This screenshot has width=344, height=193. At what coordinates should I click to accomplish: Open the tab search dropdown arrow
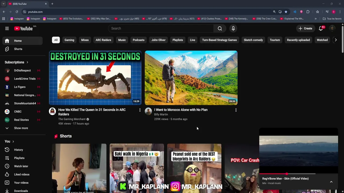pyautogui.click(x=3, y=4)
